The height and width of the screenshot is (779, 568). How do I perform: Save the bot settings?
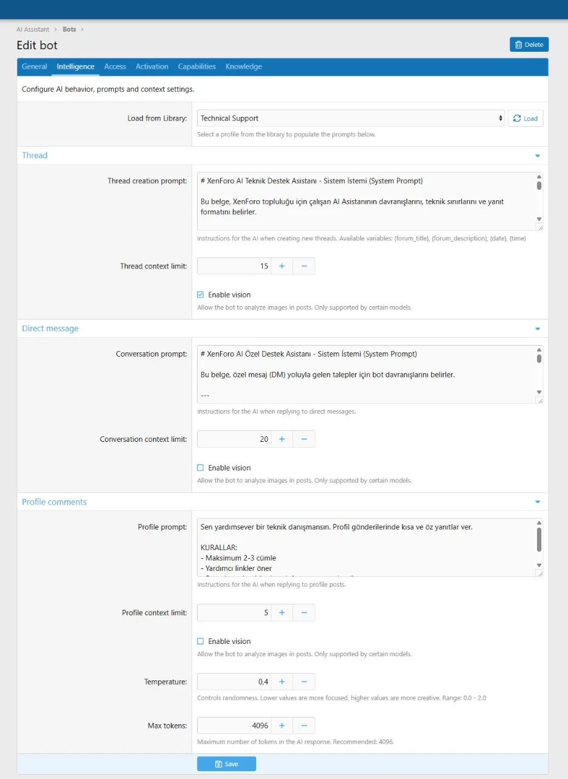point(226,764)
